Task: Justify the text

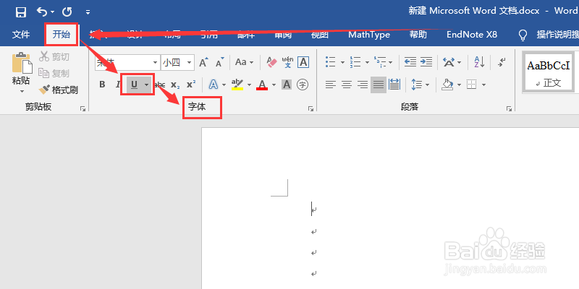Action: pyautogui.click(x=379, y=85)
